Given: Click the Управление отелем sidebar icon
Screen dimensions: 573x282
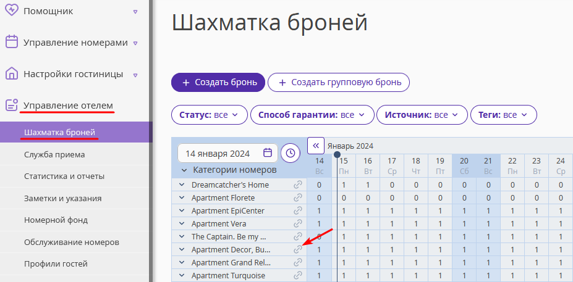Looking at the screenshot, I should tap(12, 106).
